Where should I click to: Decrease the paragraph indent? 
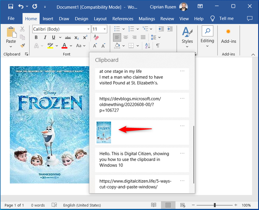(x=161, y=29)
